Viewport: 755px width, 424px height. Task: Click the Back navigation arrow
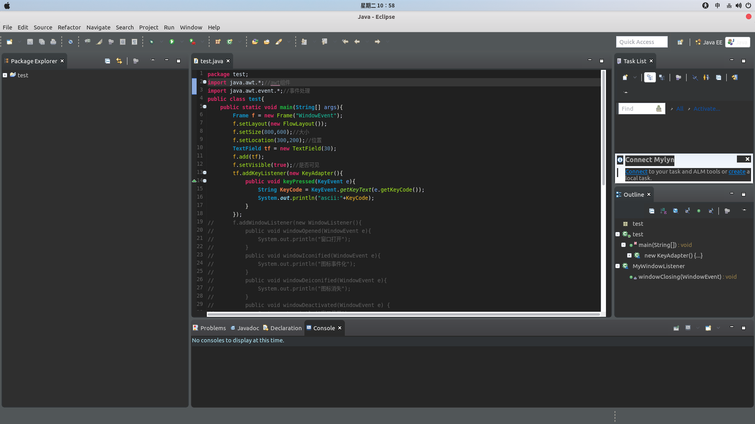[357, 42]
